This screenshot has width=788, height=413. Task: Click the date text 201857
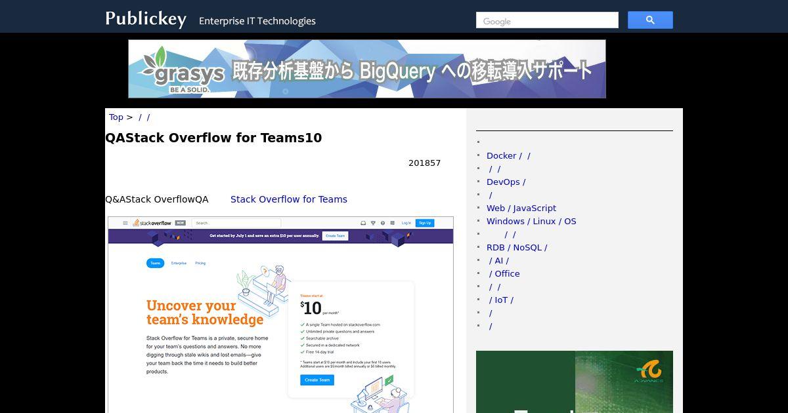pos(424,163)
